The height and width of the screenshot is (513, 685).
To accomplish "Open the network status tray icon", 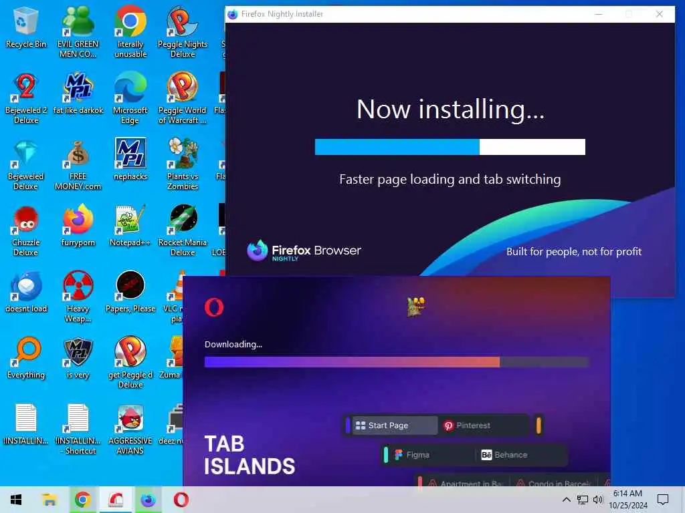I will point(583,500).
